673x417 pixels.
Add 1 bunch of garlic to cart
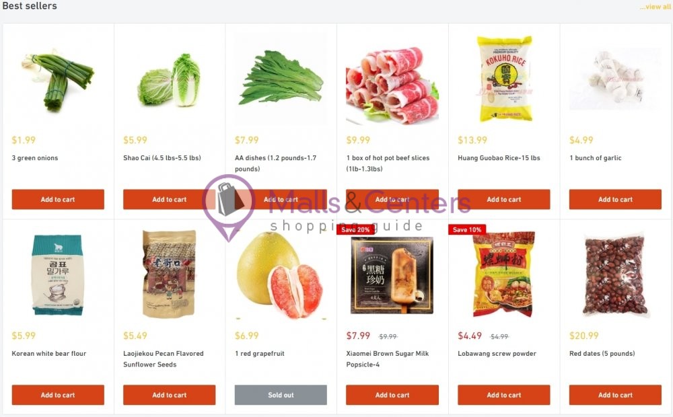(614, 199)
